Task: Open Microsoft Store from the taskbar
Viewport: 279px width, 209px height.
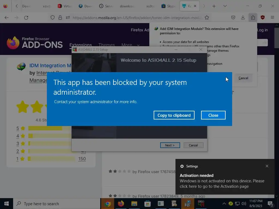Action: pos(147,204)
